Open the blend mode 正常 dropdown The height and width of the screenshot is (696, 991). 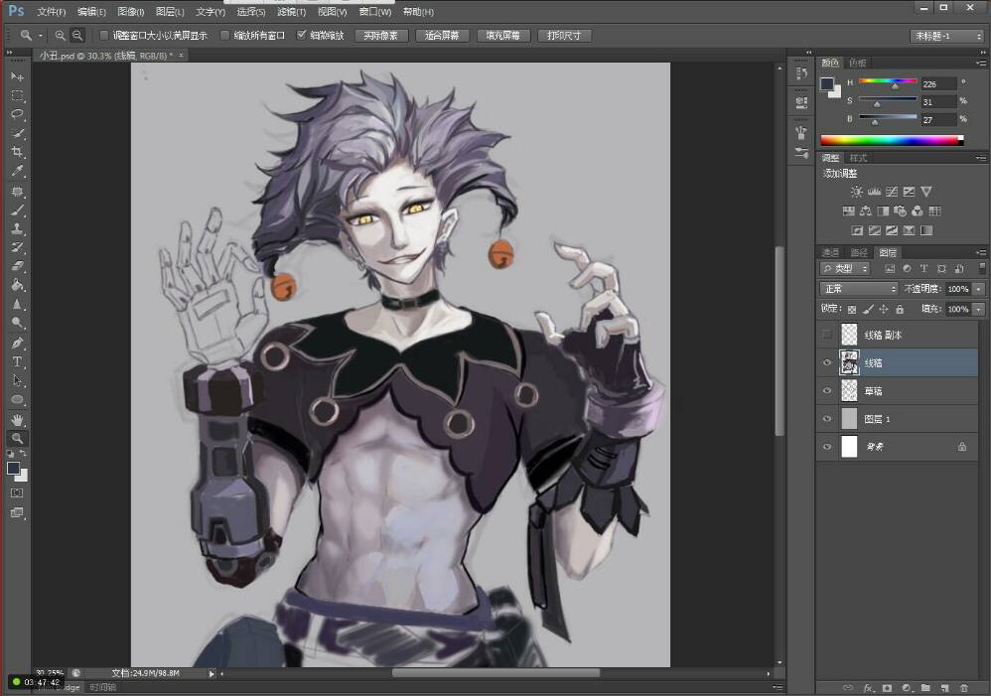859,289
